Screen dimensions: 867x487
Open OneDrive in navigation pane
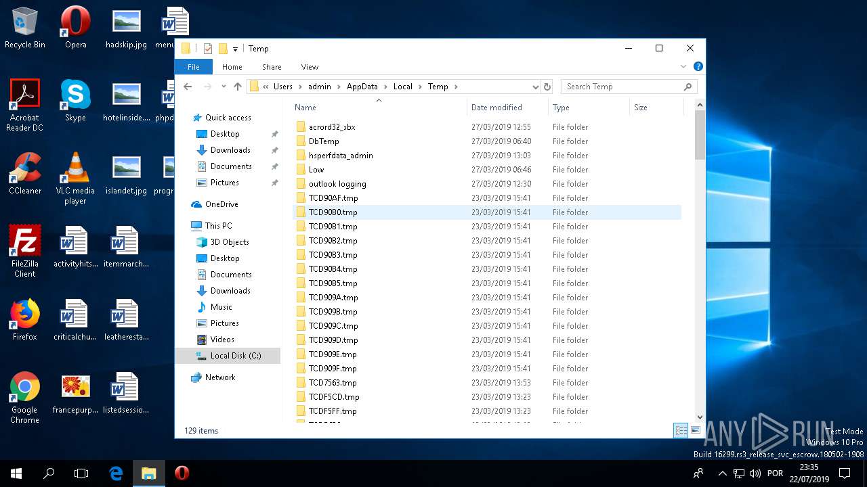(x=221, y=204)
